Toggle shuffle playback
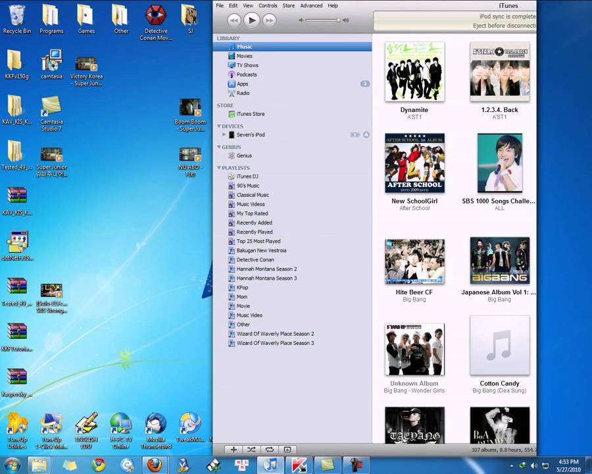Viewport: 592px width, 474px height. (251, 450)
